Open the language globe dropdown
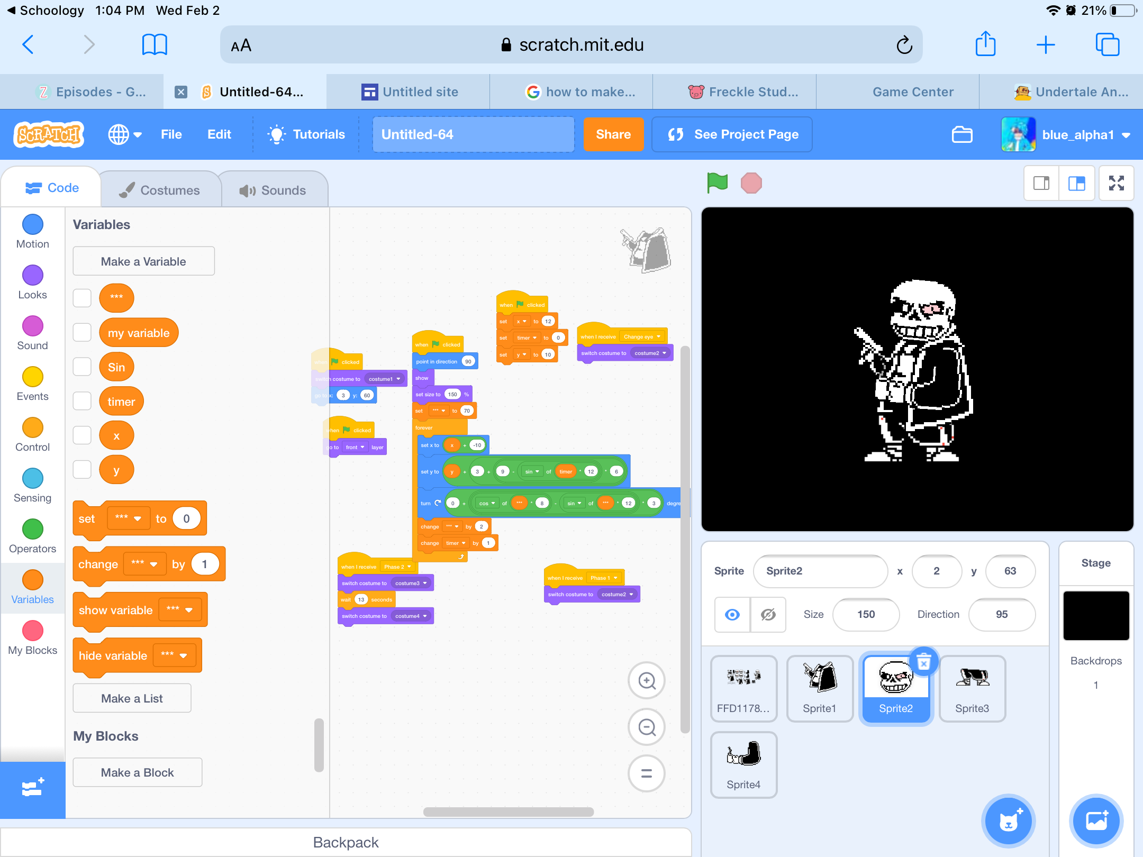1143x857 pixels. tap(124, 134)
